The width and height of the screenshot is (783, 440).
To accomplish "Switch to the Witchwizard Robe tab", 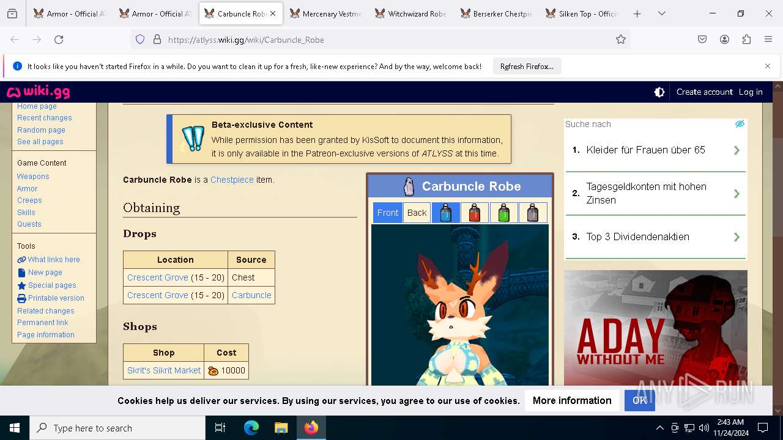I will (411, 13).
